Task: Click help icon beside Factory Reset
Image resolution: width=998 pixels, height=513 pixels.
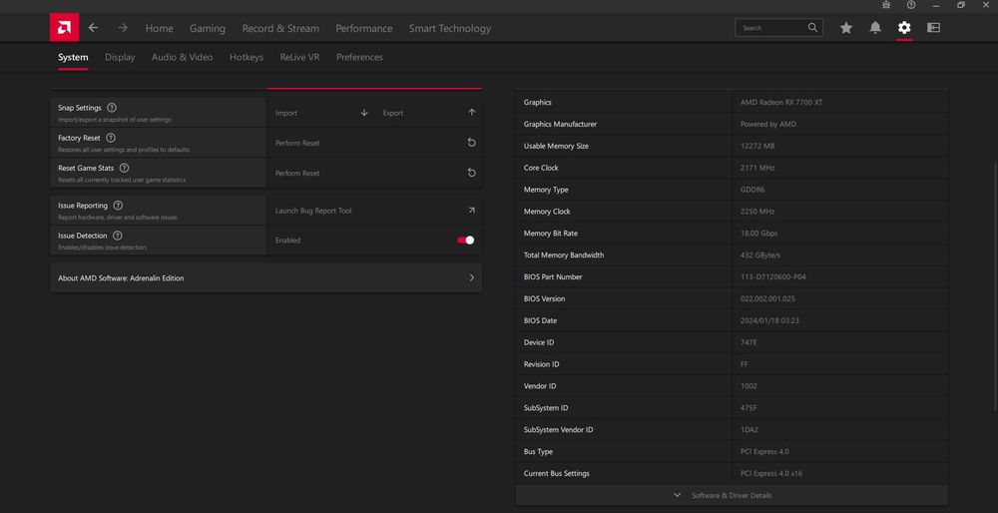Action: tap(111, 138)
